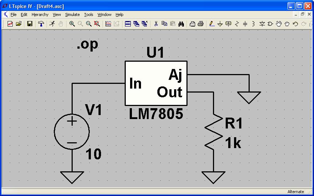The height and width of the screenshot is (196, 314).
Task: Cascade the windows
Action: point(136,24)
